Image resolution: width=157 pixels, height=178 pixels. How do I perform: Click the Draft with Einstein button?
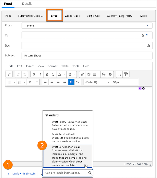coord(22,174)
